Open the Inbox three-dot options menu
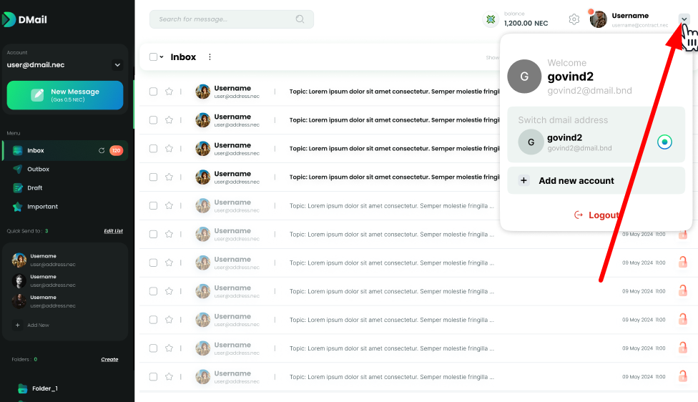This screenshot has width=698, height=402. click(x=210, y=57)
